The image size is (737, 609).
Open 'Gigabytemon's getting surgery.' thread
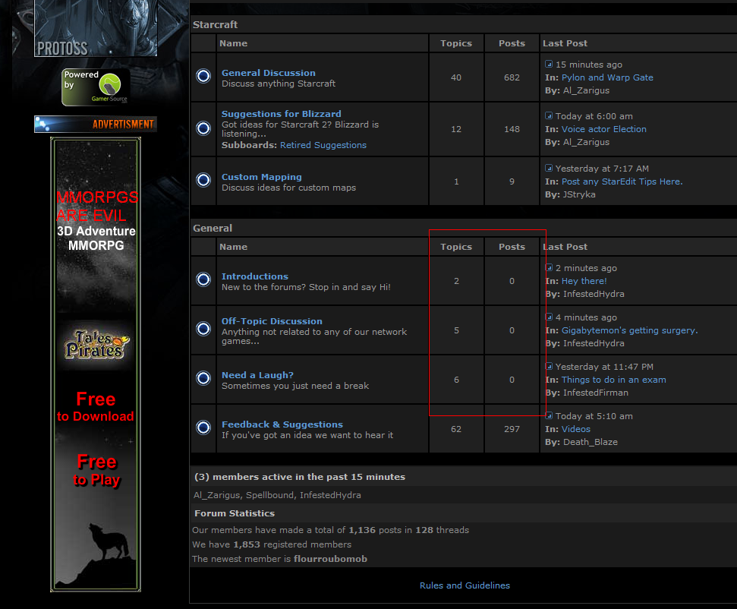coord(629,330)
